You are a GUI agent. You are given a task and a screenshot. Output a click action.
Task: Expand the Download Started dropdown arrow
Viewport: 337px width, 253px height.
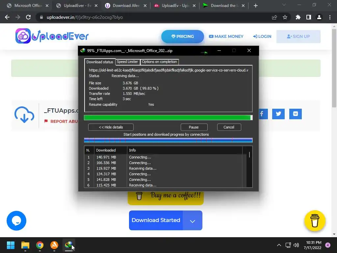click(192, 221)
